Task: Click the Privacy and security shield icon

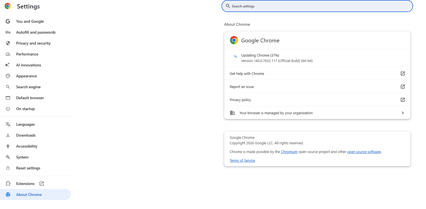Action: pos(8,43)
